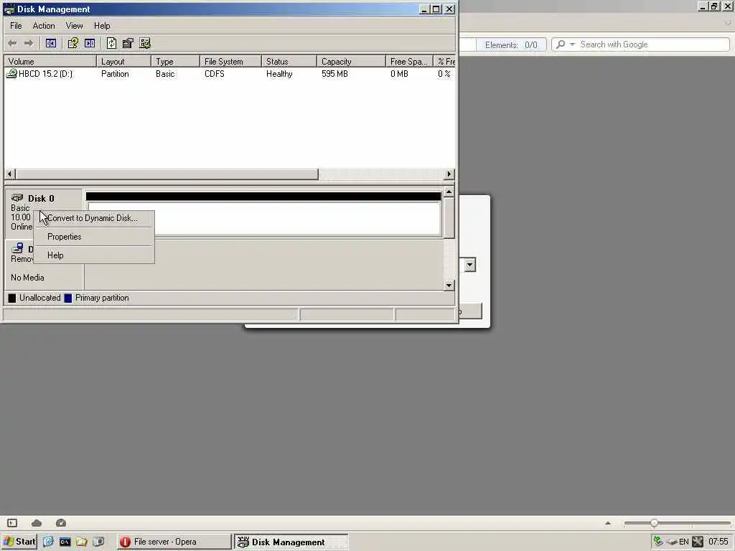This screenshot has height=551, width=735.
Task: Click the disk pane scrollbar down arrow
Action: click(x=449, y=286)
